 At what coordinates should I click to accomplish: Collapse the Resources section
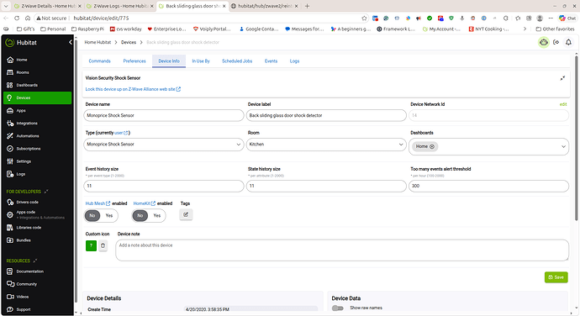(x=35, y=261)
